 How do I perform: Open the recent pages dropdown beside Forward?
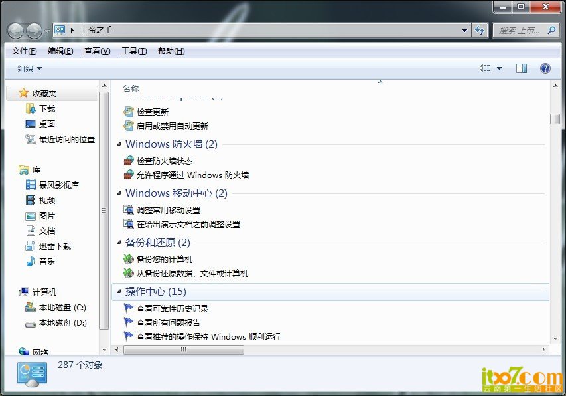pos(47,31)
